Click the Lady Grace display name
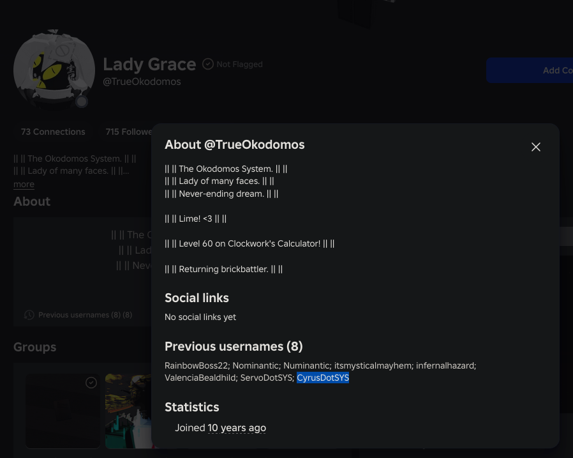Image resolution: width=573 pixels, height=458 pixels. [x=149, y=65]
